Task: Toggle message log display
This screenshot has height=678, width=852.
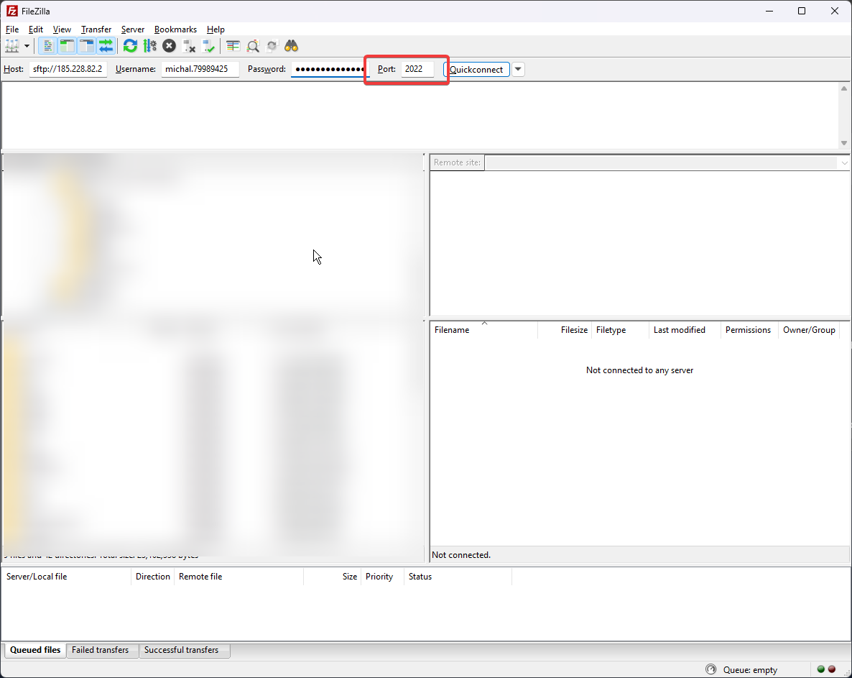Action: tap(48, 46)
